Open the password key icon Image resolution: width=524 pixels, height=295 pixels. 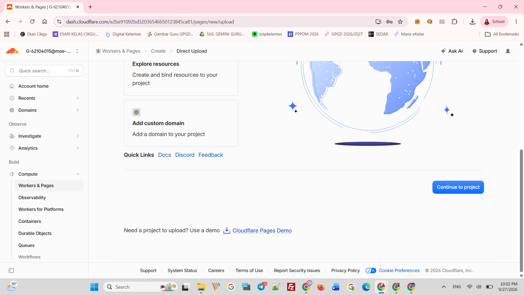[389, 22]
